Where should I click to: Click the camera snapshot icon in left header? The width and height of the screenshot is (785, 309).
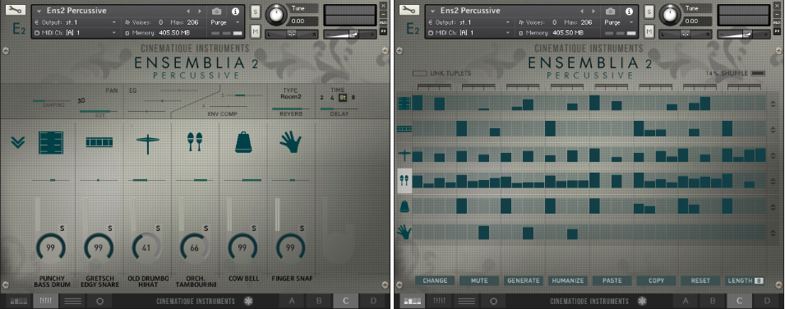click(217, 12)
